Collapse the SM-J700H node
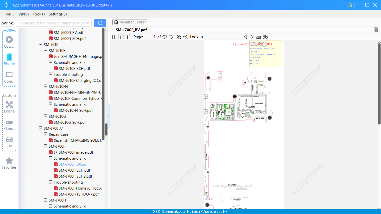Viewport: 381px width, 214px height. pyautogui.click(x=46, y=200)
